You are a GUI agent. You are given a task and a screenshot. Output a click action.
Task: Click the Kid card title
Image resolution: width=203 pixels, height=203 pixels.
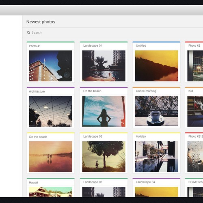click(191, 91)
